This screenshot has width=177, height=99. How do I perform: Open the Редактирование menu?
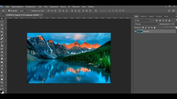[x=17, y=7]
